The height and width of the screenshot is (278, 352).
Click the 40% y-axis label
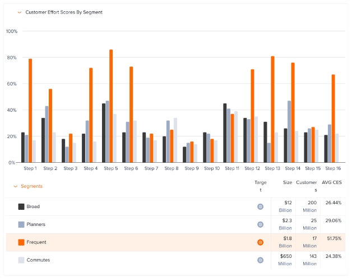pyautogui.click(x=12, y=110)
